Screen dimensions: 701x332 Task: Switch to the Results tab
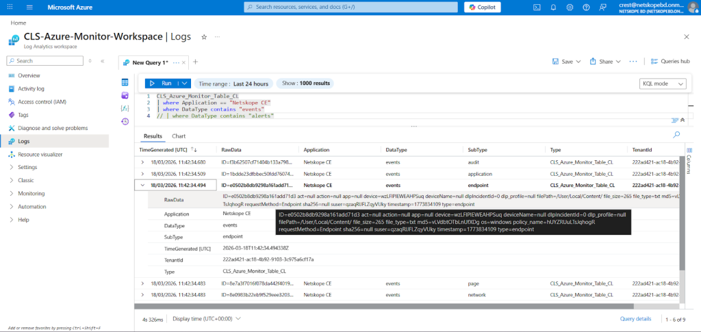[x=153, y=136]
